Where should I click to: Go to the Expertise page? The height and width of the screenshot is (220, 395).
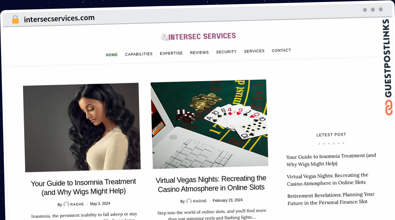tap(171, 53)
